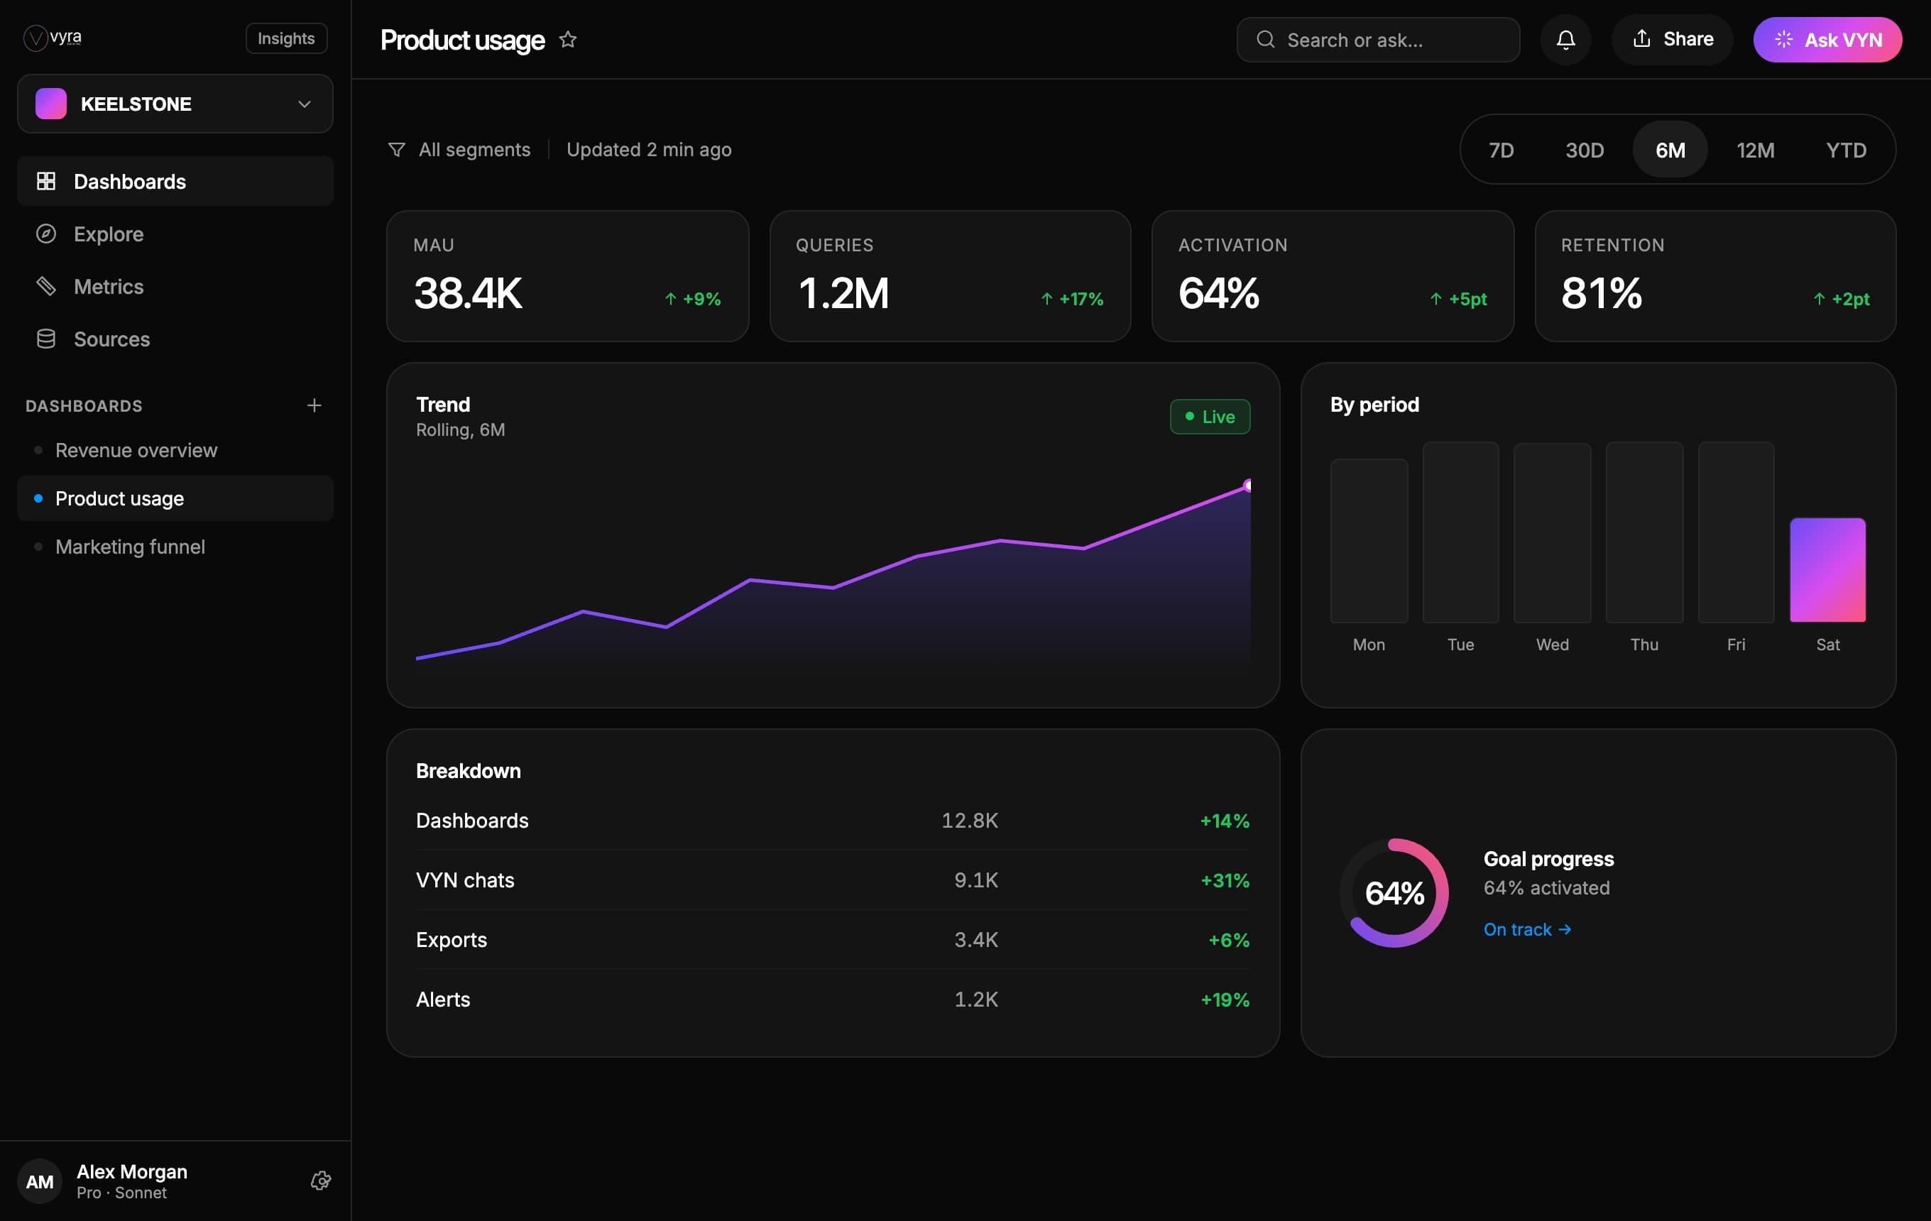The image size is (1931, 1221).
Task: Click the KEELSTONE gradient workspace swatch
Action: coord(50,104)
